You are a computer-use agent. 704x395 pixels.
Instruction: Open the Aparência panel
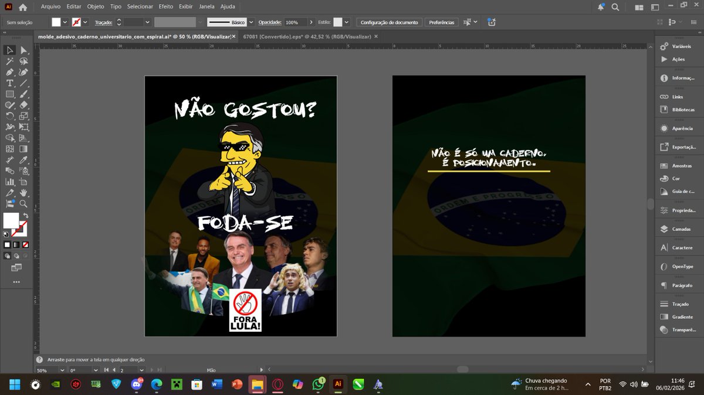click(678, 128)
